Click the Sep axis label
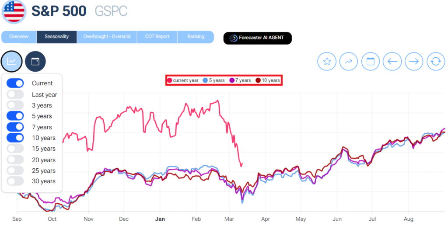 17,219
